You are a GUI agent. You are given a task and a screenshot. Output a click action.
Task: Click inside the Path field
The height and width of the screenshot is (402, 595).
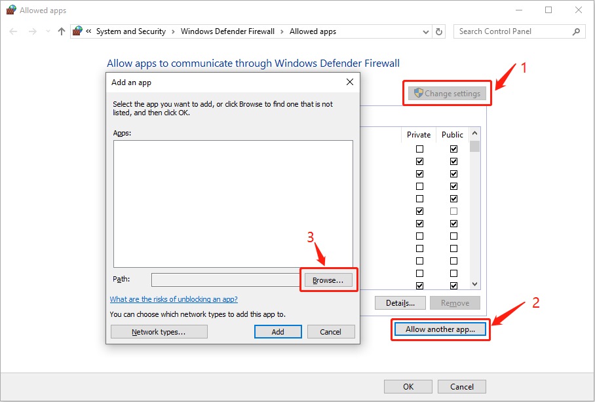point(227,280)
